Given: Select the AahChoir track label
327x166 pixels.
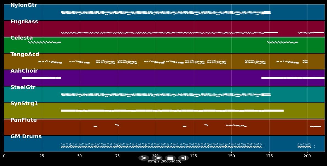Looking at the screenshot, I should tap(24, 71).
